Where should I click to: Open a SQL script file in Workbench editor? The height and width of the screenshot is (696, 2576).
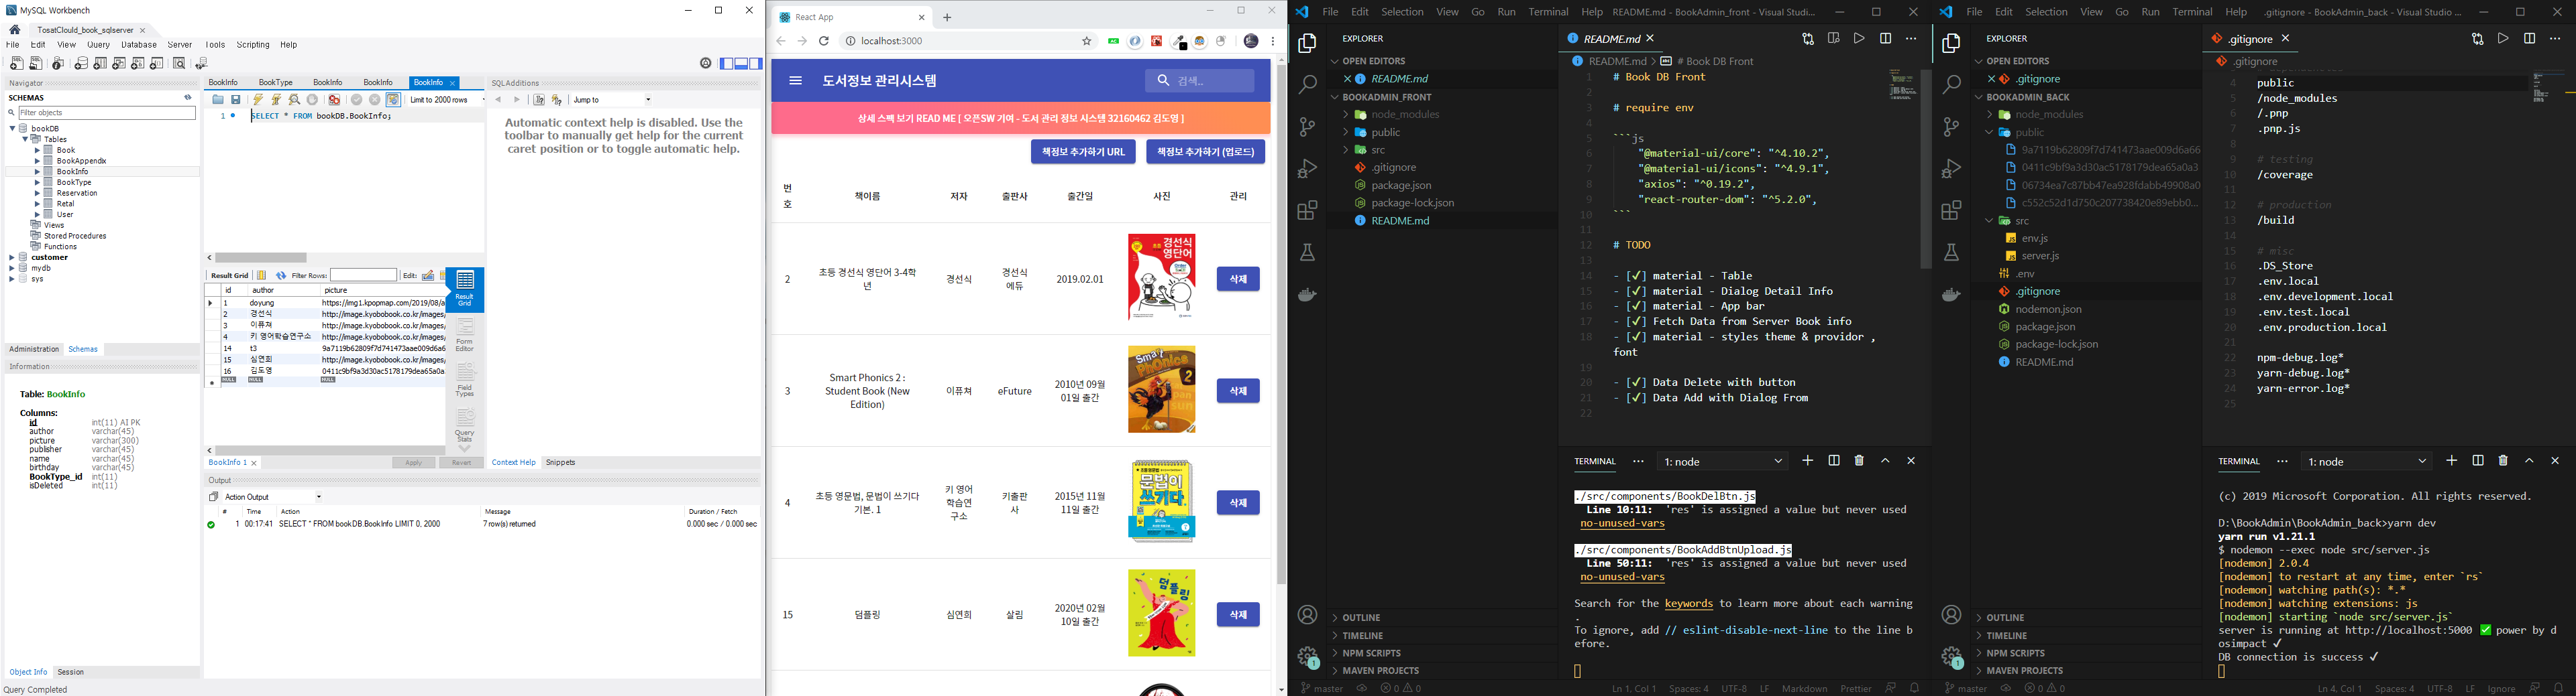coord(218,100)
